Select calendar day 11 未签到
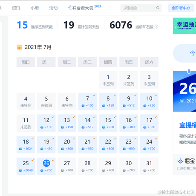Image resolution: width=196 pixels, height=196 pixels. tap(26, 123)
